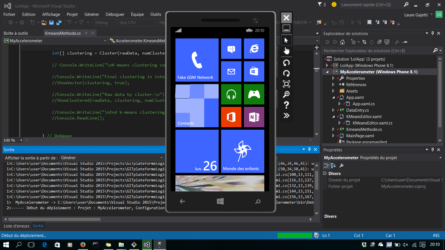Viewport: 445px width, 250px height.
Task: Click the Home icon in Solution Explorer
Action: pos(342,42)
